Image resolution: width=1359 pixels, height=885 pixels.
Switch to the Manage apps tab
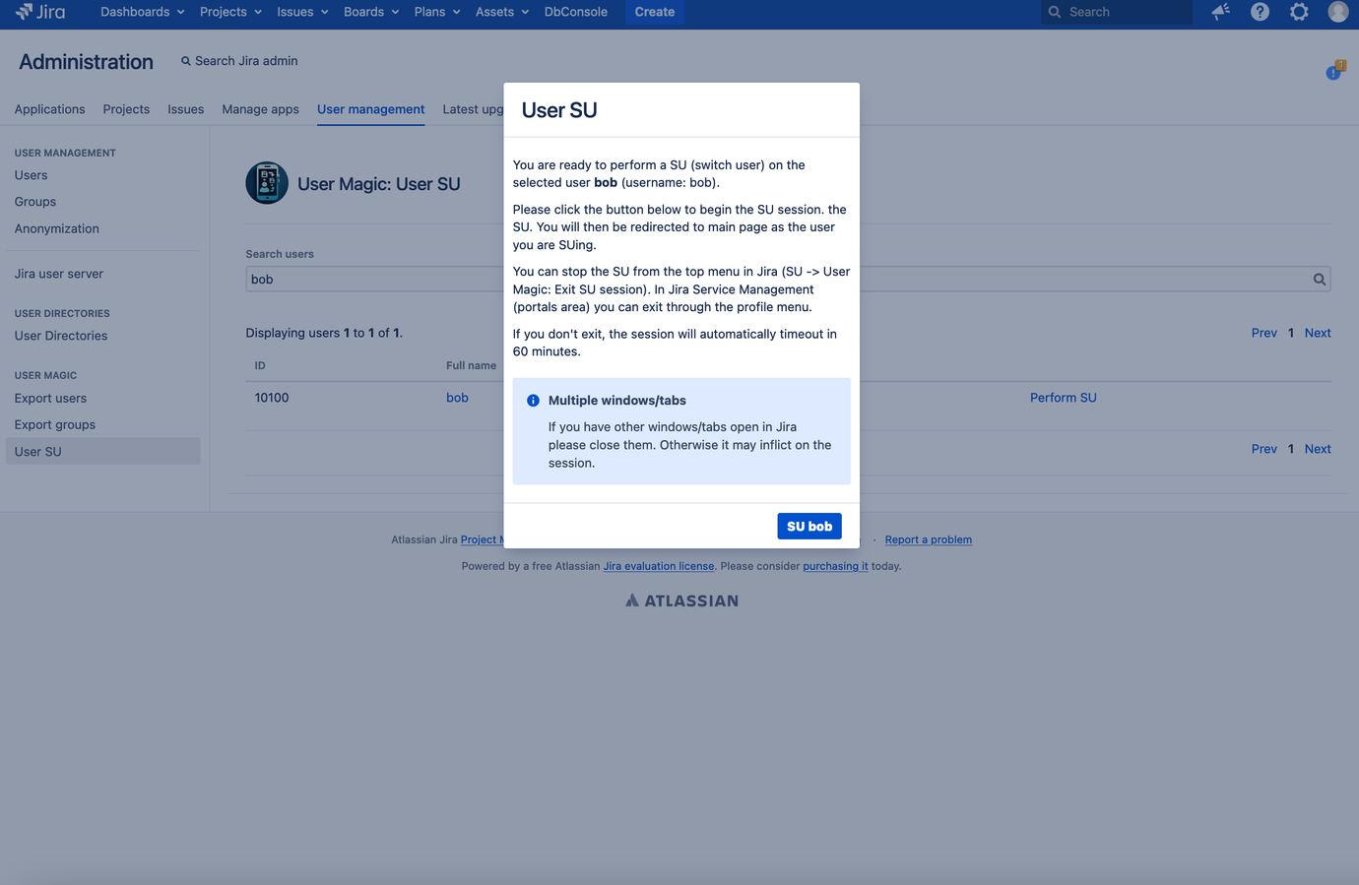(260, 109)
